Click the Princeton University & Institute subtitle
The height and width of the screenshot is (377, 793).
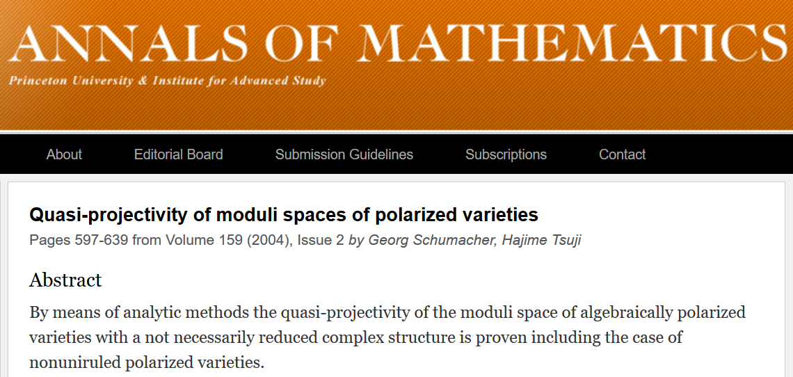pyautogui.click(x=167, y=81)
